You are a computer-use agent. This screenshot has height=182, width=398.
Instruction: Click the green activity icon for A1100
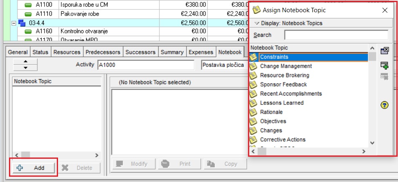pos(28,5)
